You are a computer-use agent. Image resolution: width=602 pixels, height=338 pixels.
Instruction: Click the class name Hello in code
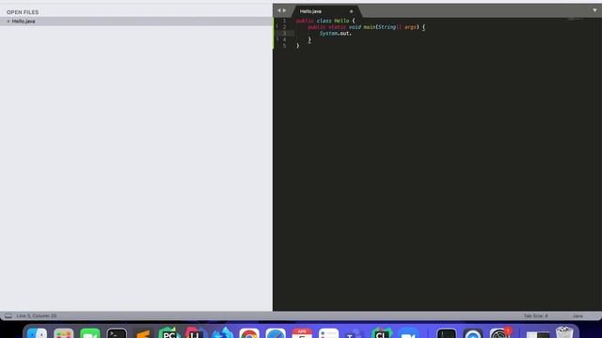[x=341, y=21]
